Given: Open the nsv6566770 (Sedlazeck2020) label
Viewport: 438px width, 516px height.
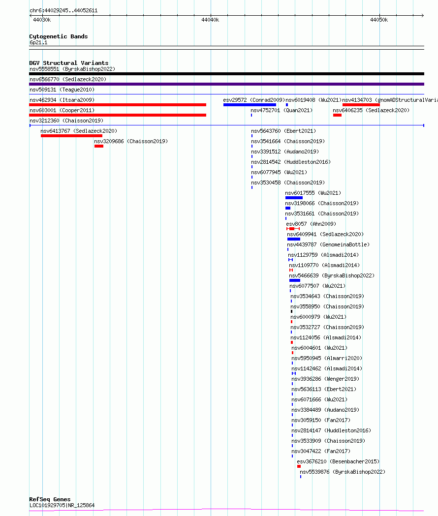Looking at the screenshot, I should [x=68, y=79].
